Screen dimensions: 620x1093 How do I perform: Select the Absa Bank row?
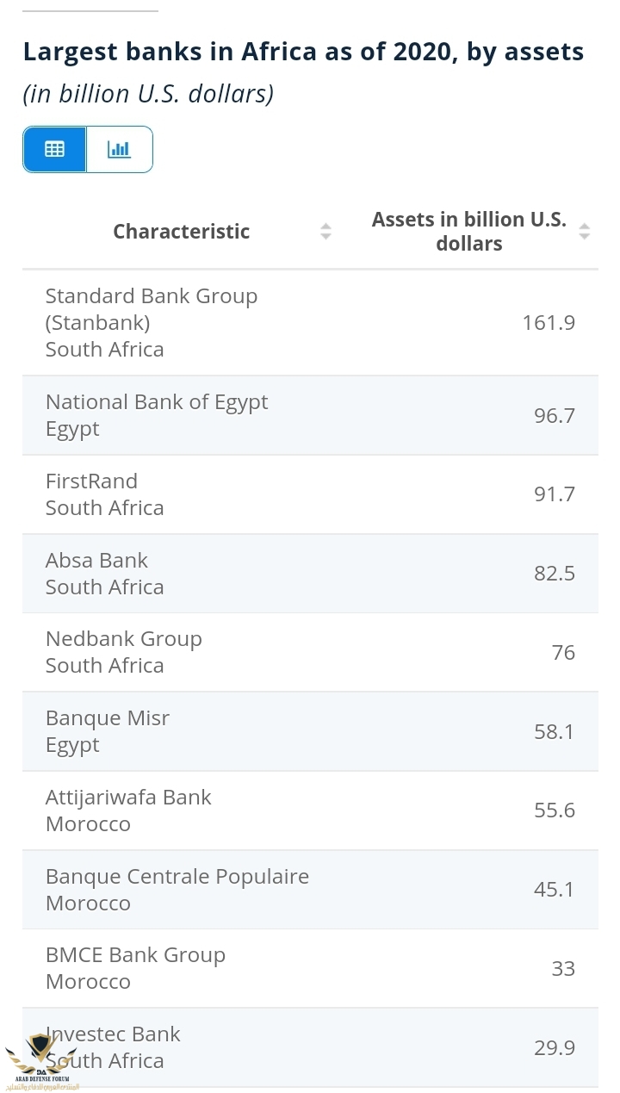coord(310,574)
